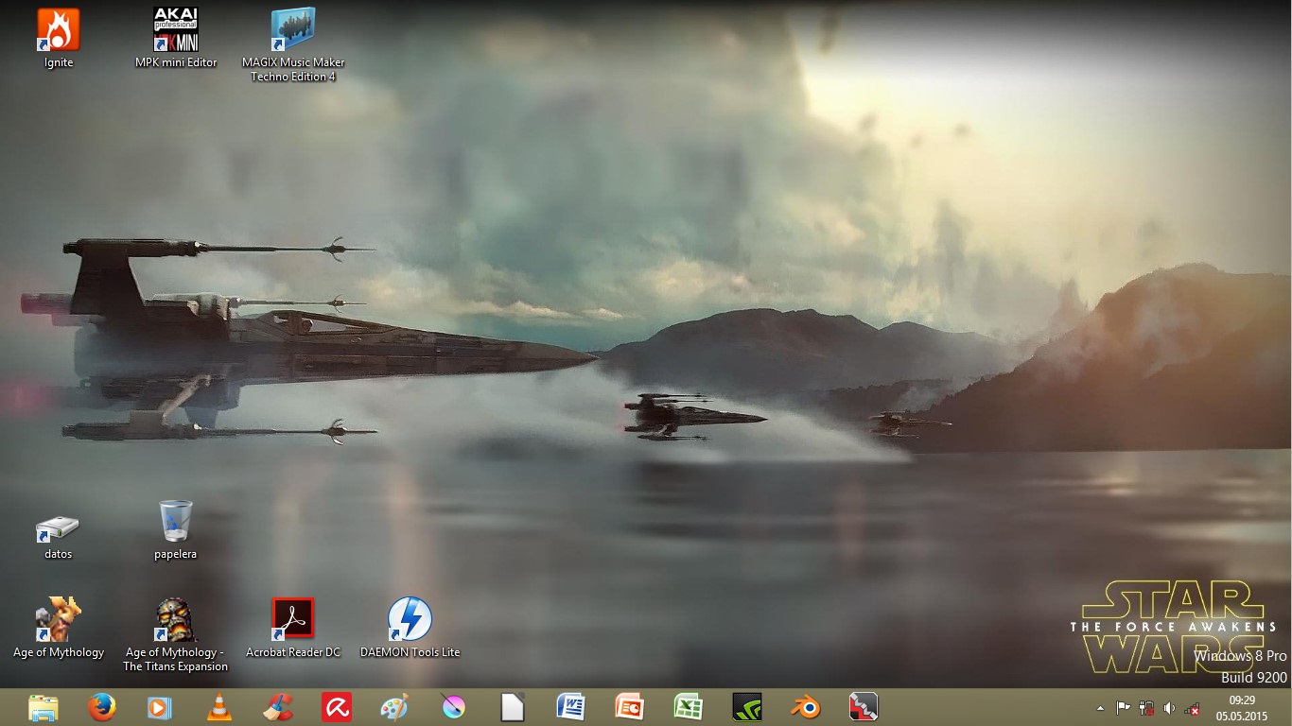Screen dimensions: 1292x726
Task: Open the Ignite desktop shortcut
Action: coord(58,30)
